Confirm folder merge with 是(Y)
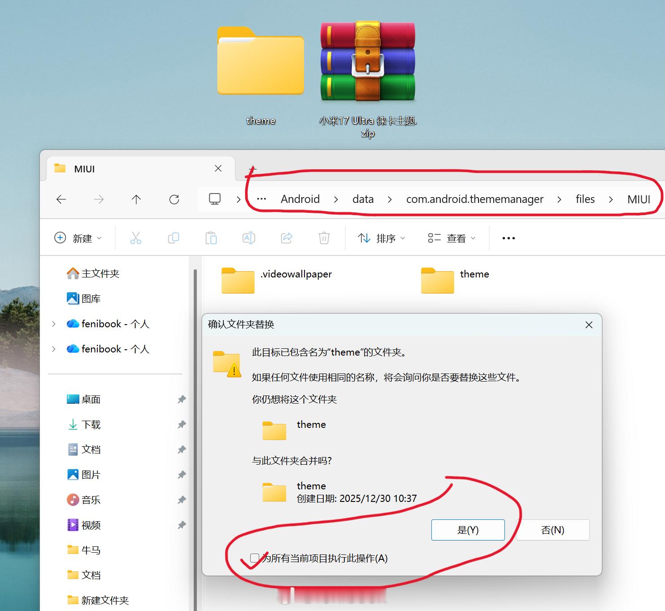 point(468,530)
